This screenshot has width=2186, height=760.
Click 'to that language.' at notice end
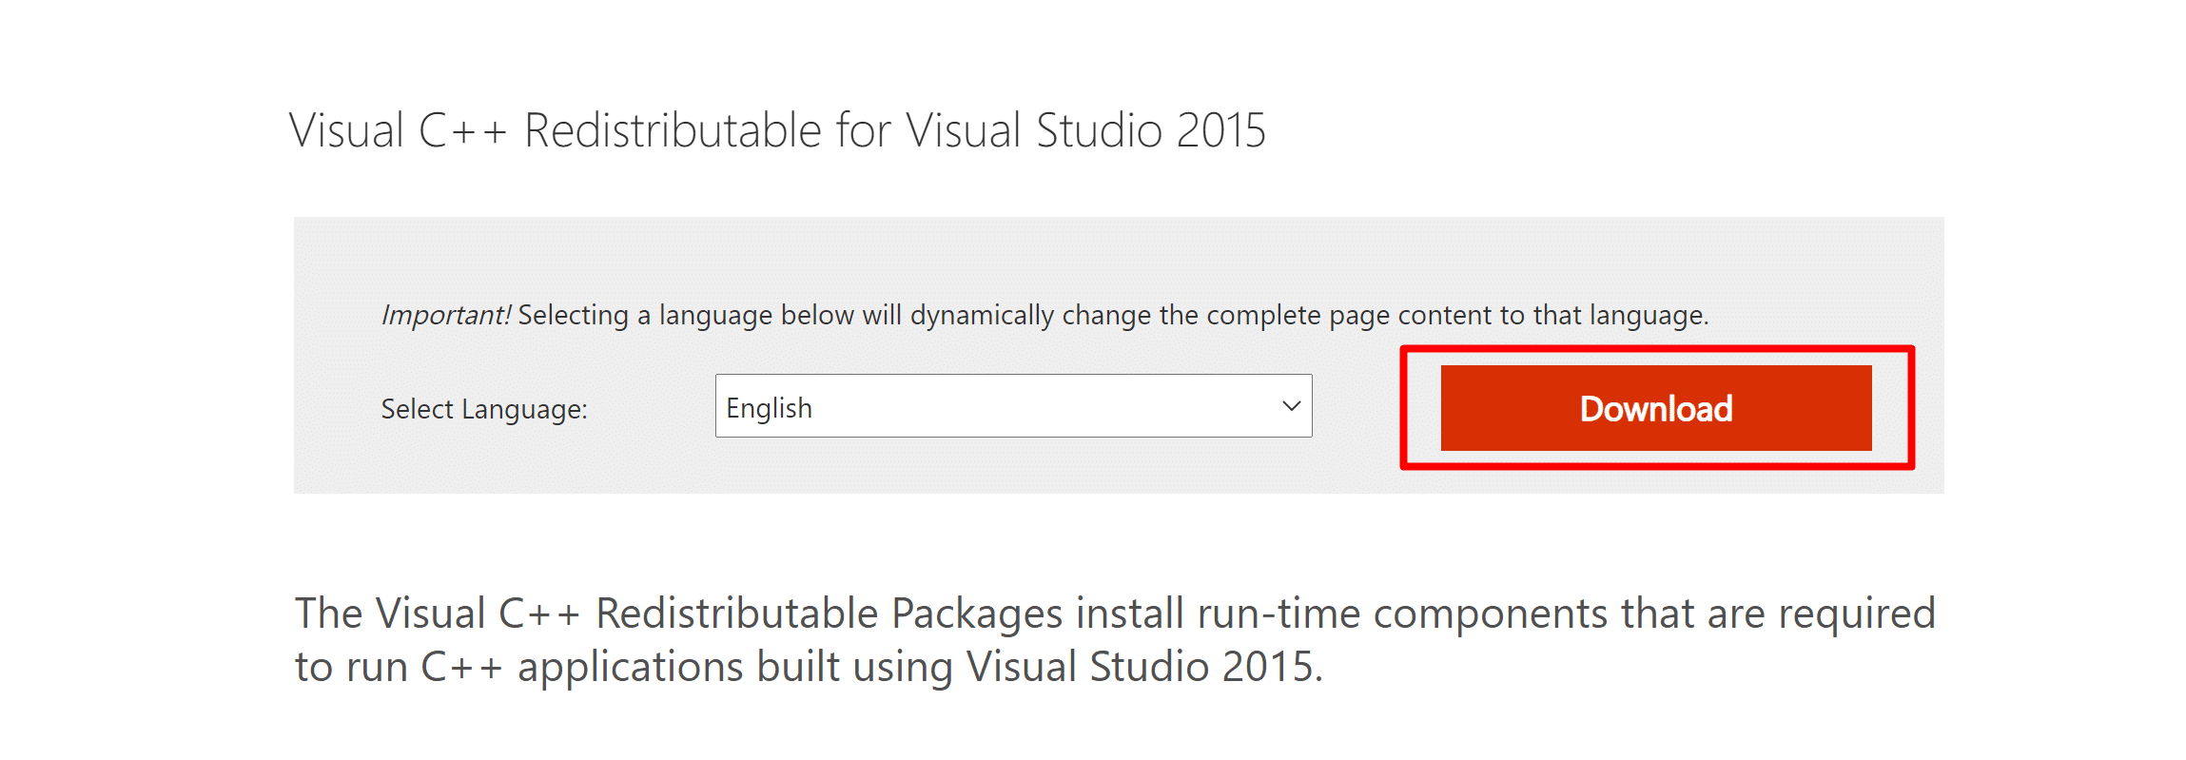(x=1604, y=315)
